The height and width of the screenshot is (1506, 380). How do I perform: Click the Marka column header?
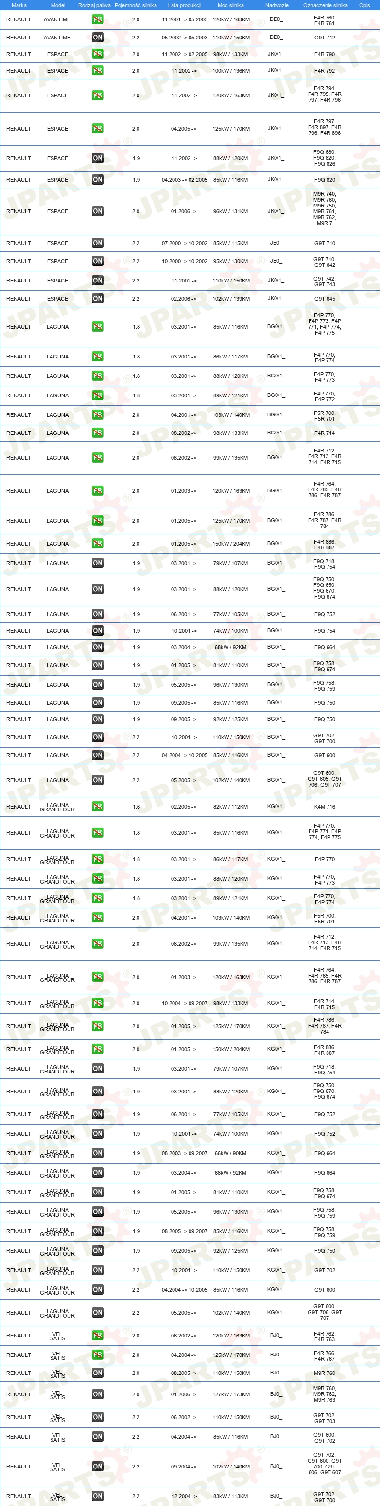tap(18, 5)
